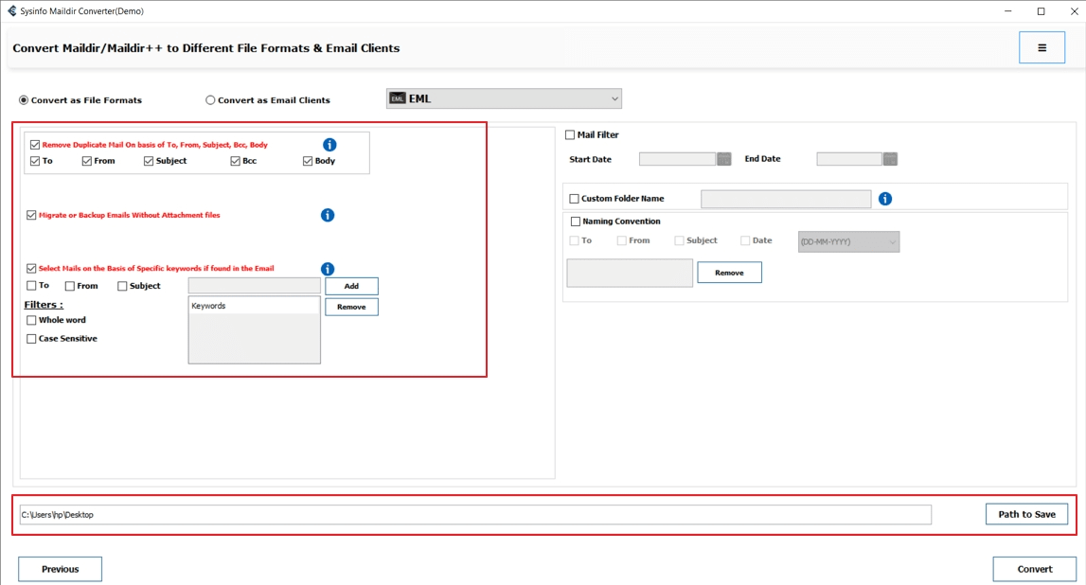Click Remove button in Naming Convention section
This screenshot has width=1086, height=585.
[729, 273]
